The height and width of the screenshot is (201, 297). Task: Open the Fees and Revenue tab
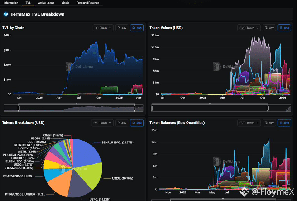pyautogui.click(x=88, y=3)
